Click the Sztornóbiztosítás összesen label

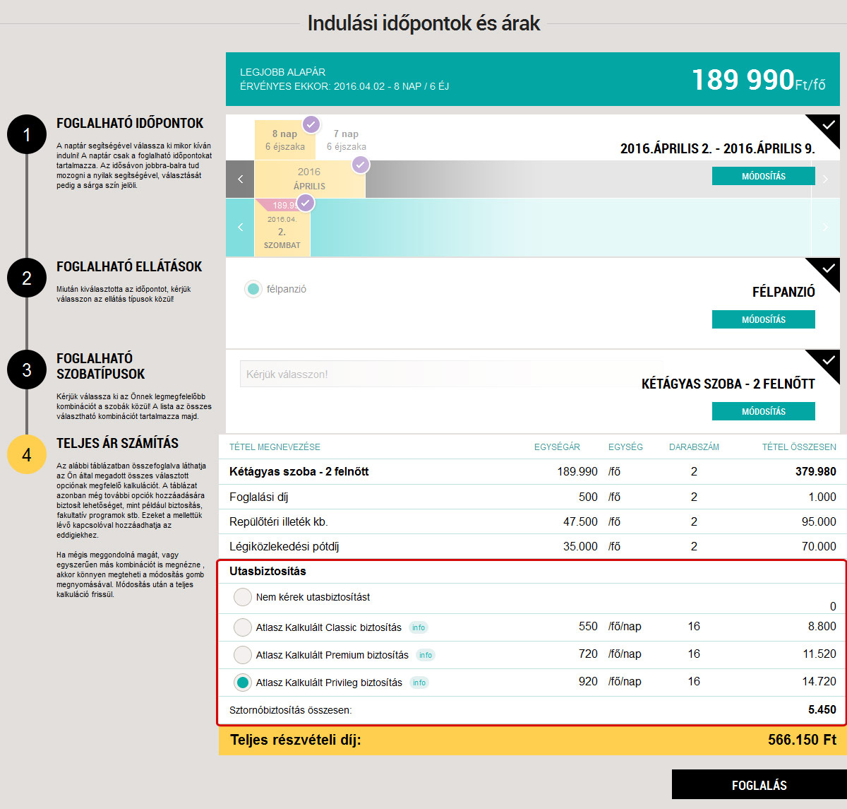290,710
